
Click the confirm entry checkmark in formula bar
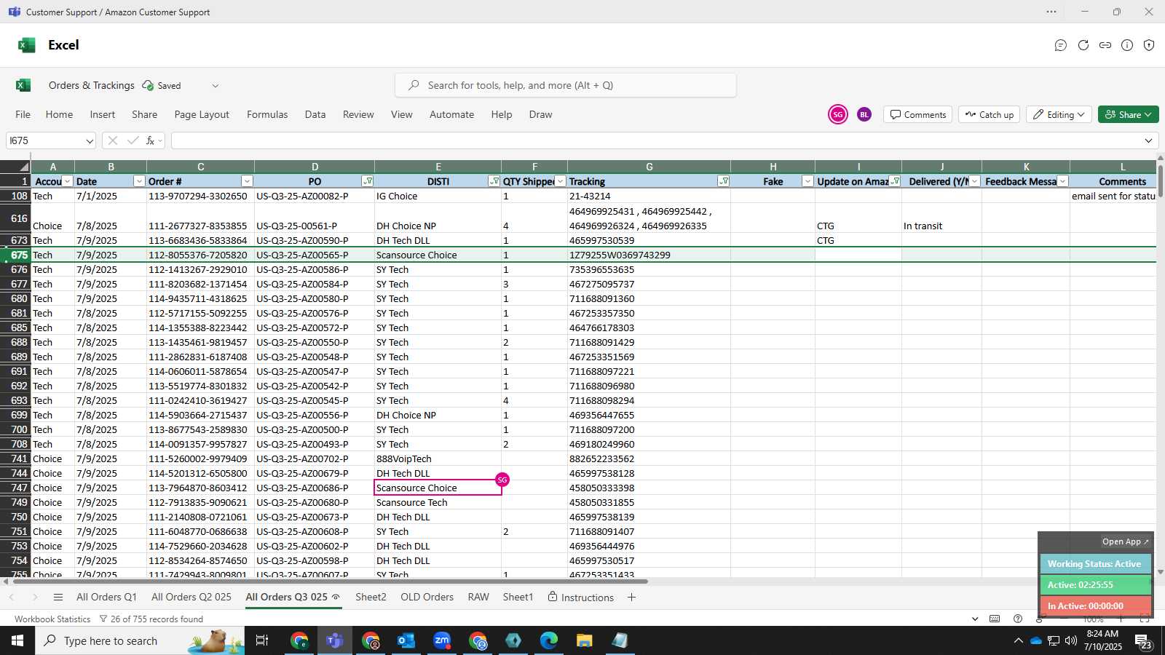[133, 140]
